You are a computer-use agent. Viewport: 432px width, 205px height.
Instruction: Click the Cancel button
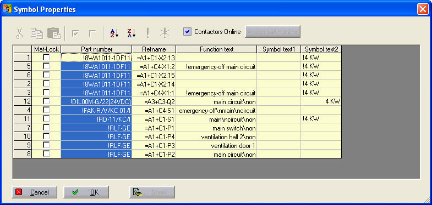35,192
